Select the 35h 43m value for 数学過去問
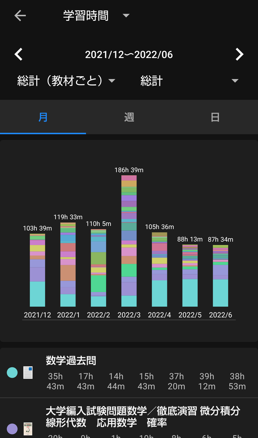 coord(55,381)
